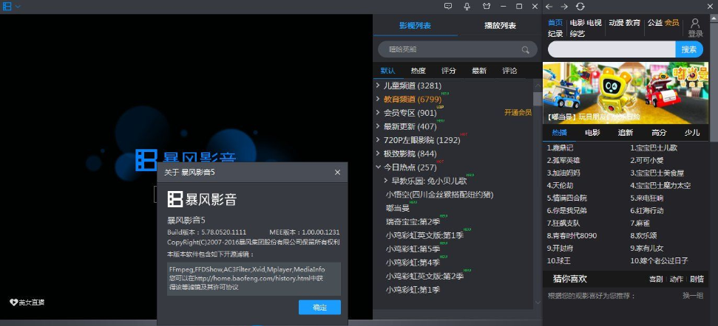Open the 首页 navigation link
Image resolution: width=718 pixels, height=326 pixels.
pos(555,22)
